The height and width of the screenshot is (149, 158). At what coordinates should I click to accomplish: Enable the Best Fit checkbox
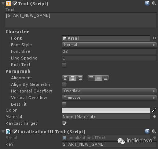pyautogui.click(x=64, y=105)
